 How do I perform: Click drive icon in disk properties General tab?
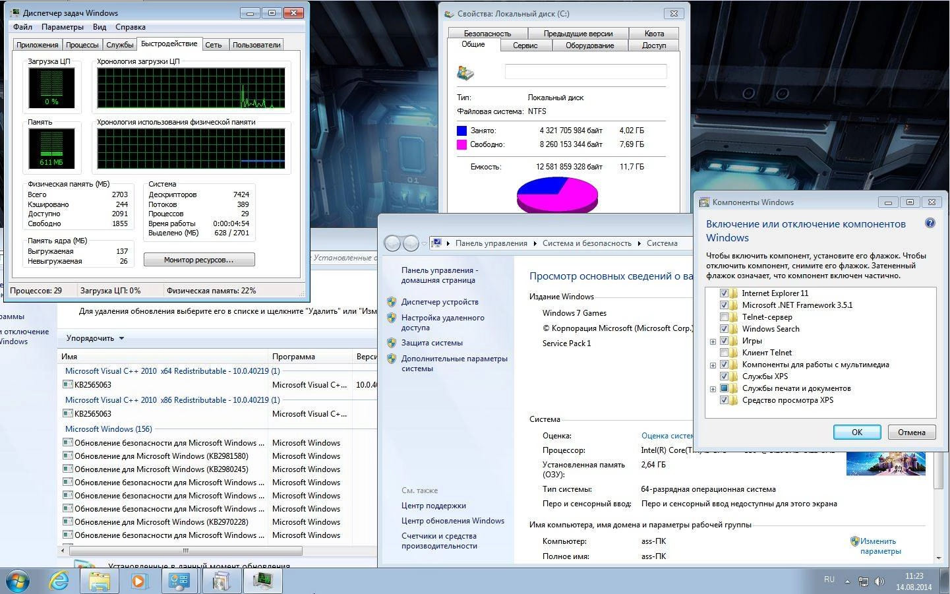465,73
